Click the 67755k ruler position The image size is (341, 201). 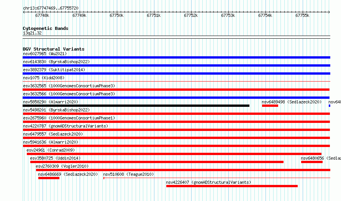[x=302, y=15]
